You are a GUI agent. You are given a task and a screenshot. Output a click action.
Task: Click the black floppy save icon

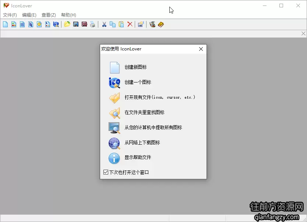(x=76, y=24)
